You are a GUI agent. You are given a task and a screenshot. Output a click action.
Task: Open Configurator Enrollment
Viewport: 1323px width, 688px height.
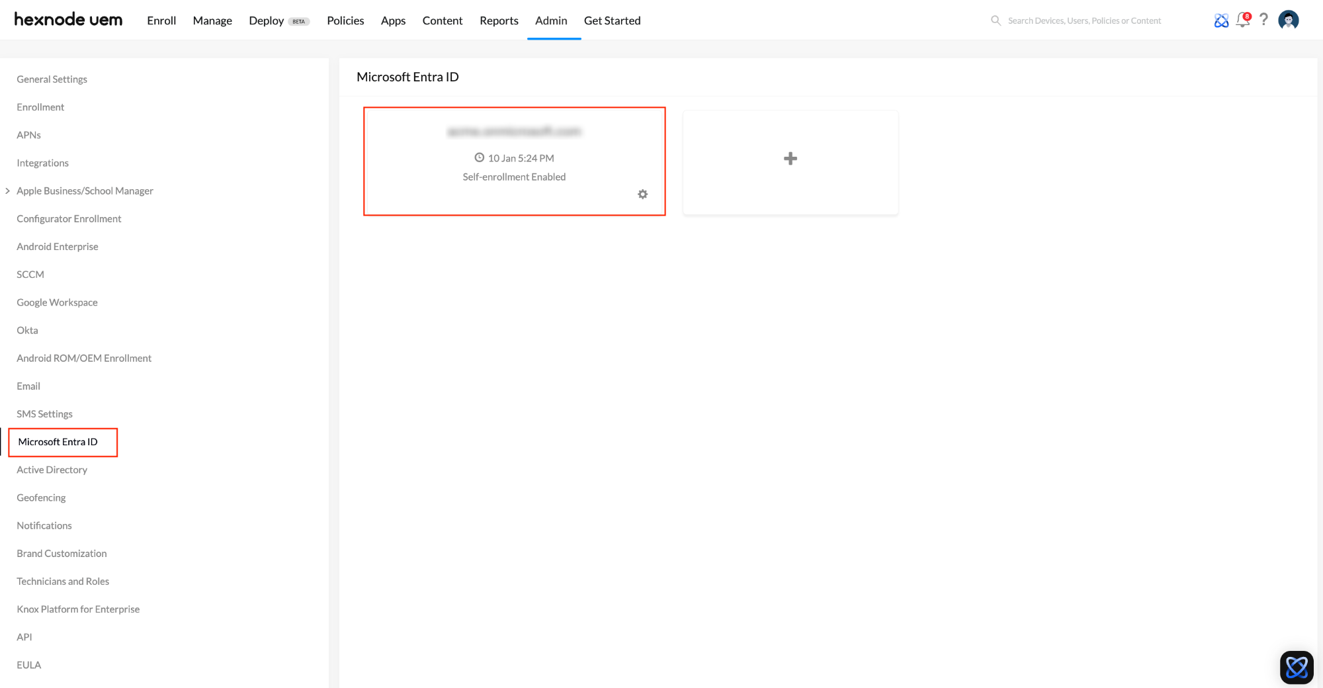(69, 218)
